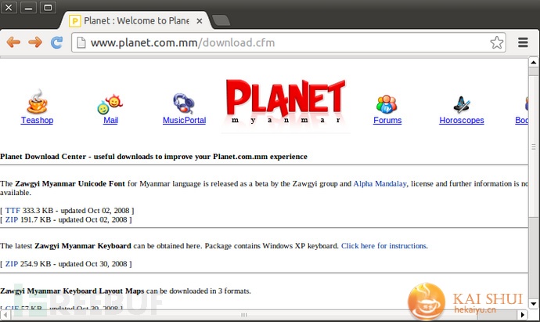Download the TTF 333.3 KB font file
The width and height of the screenshot is (540, 322).
pyautogui.click(x=13, y=211)
